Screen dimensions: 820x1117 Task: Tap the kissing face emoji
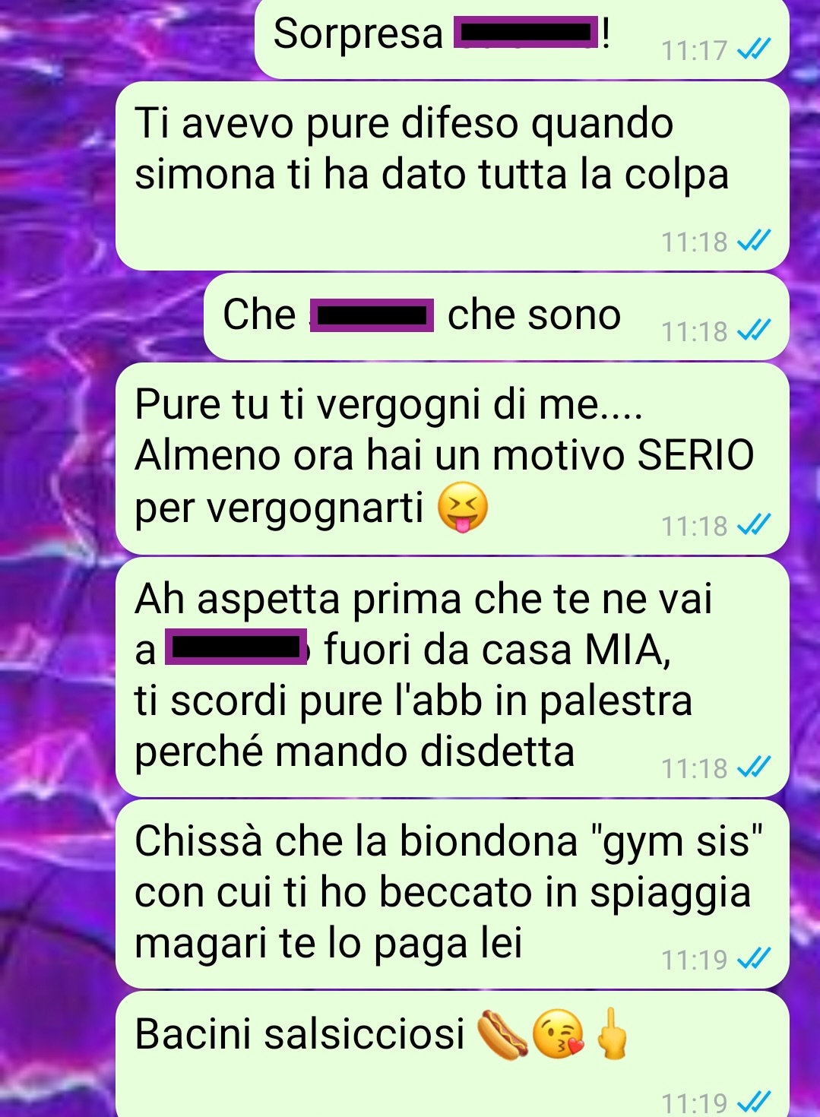pyautogui.click(x=558, y=1036)
